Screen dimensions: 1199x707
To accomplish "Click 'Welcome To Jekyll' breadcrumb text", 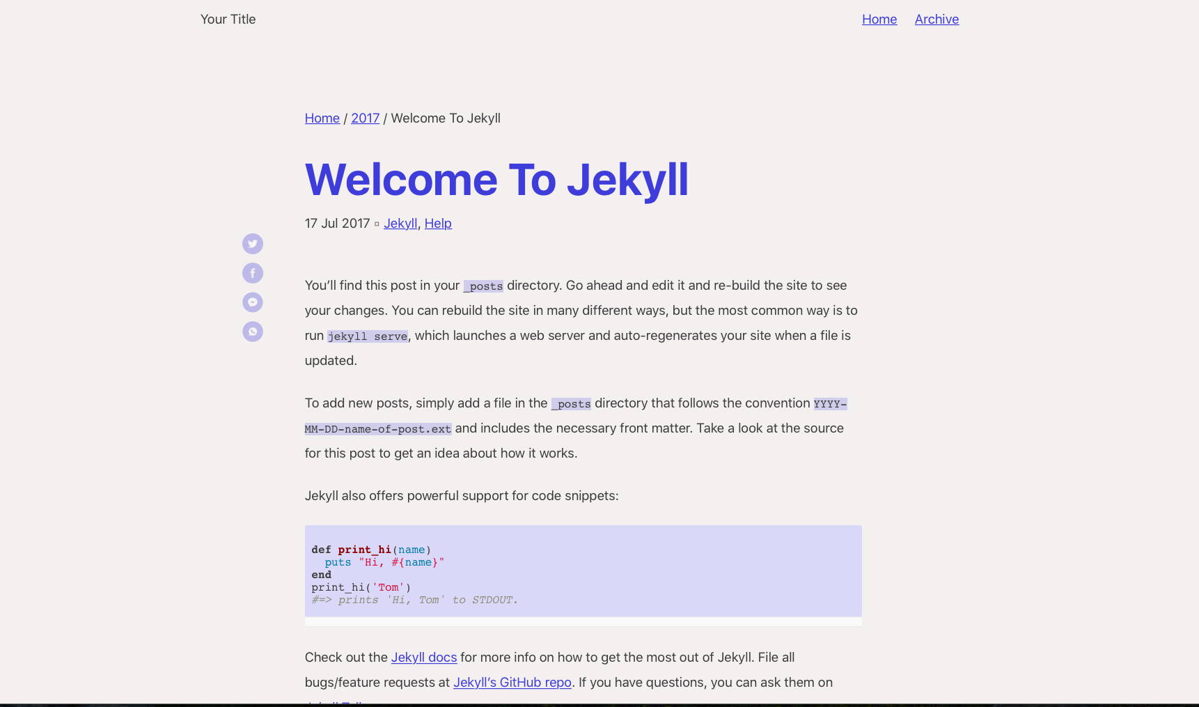I will pyautogui.click(x=446, y=118).
